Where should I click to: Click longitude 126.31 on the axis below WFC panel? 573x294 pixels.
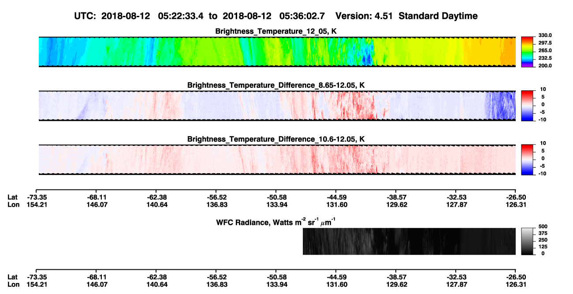click(516, 284)
